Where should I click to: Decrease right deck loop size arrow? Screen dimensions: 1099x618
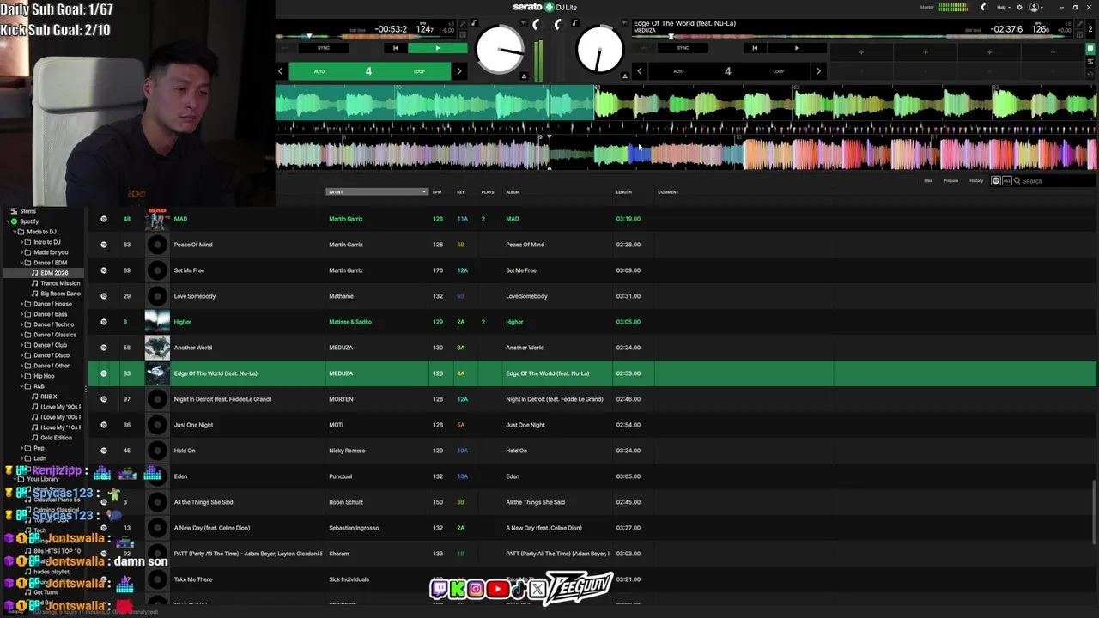click(x=639, y=71)
